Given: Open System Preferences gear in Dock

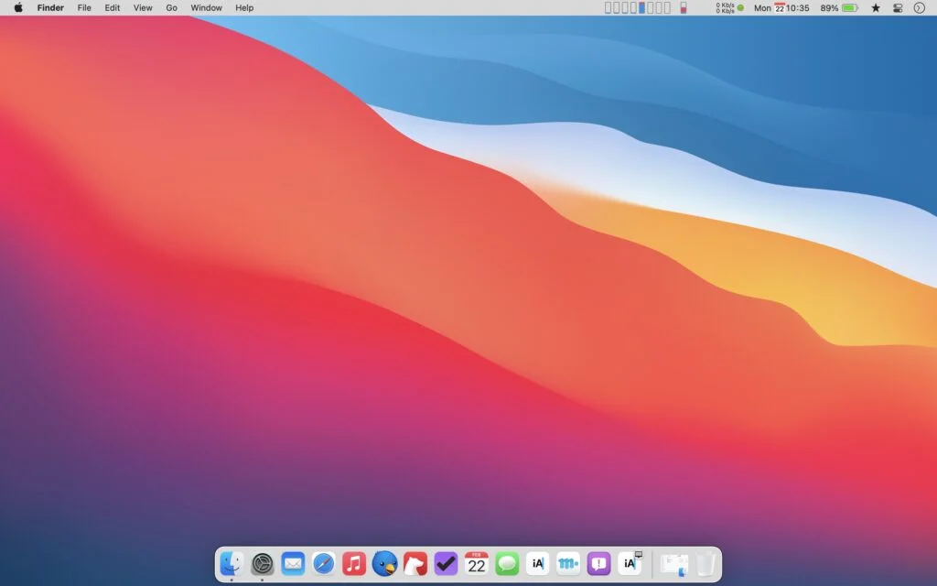Looking at the screenshot, I should click(x=262, y=563).
